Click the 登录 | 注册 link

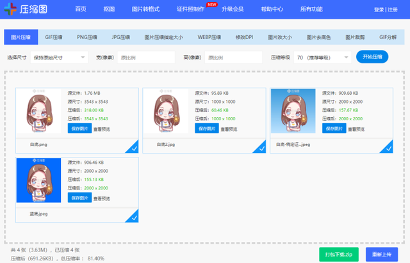[x=386, y=10]
